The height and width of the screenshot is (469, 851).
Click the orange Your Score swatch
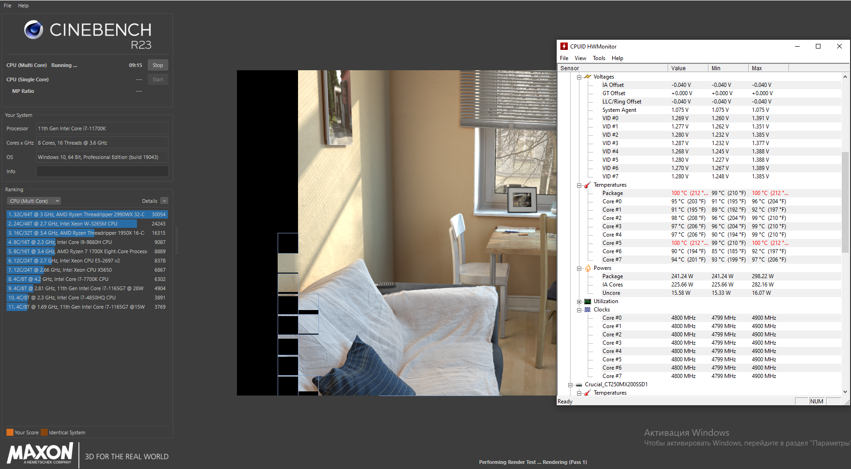10,432
